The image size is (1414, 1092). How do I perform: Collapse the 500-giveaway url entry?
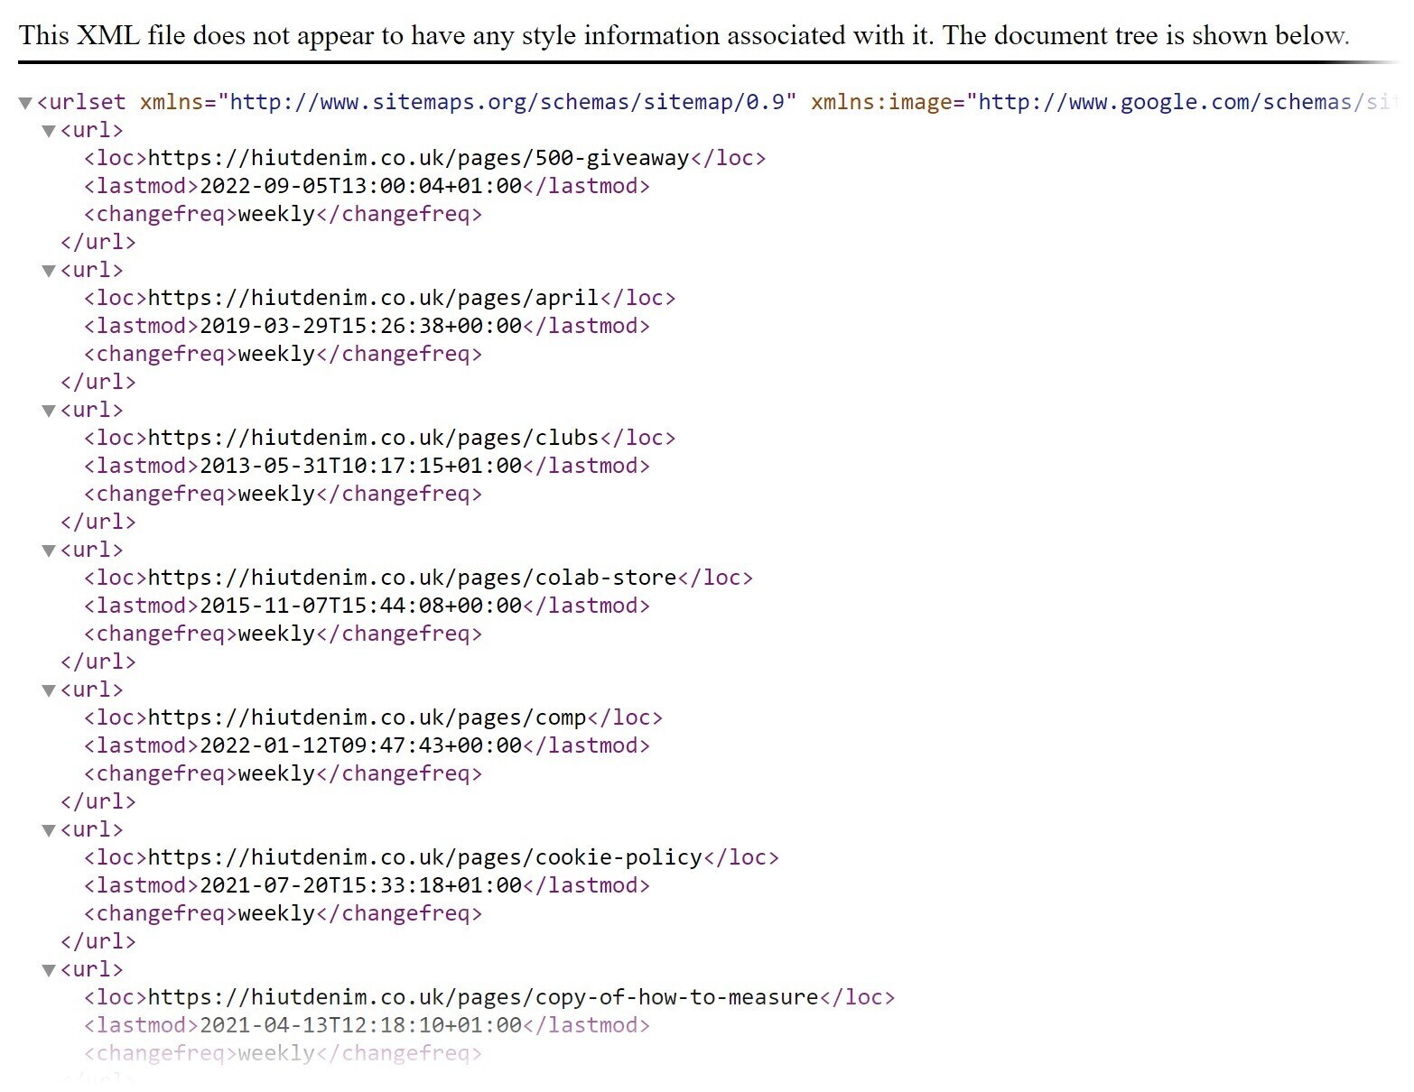48,130
